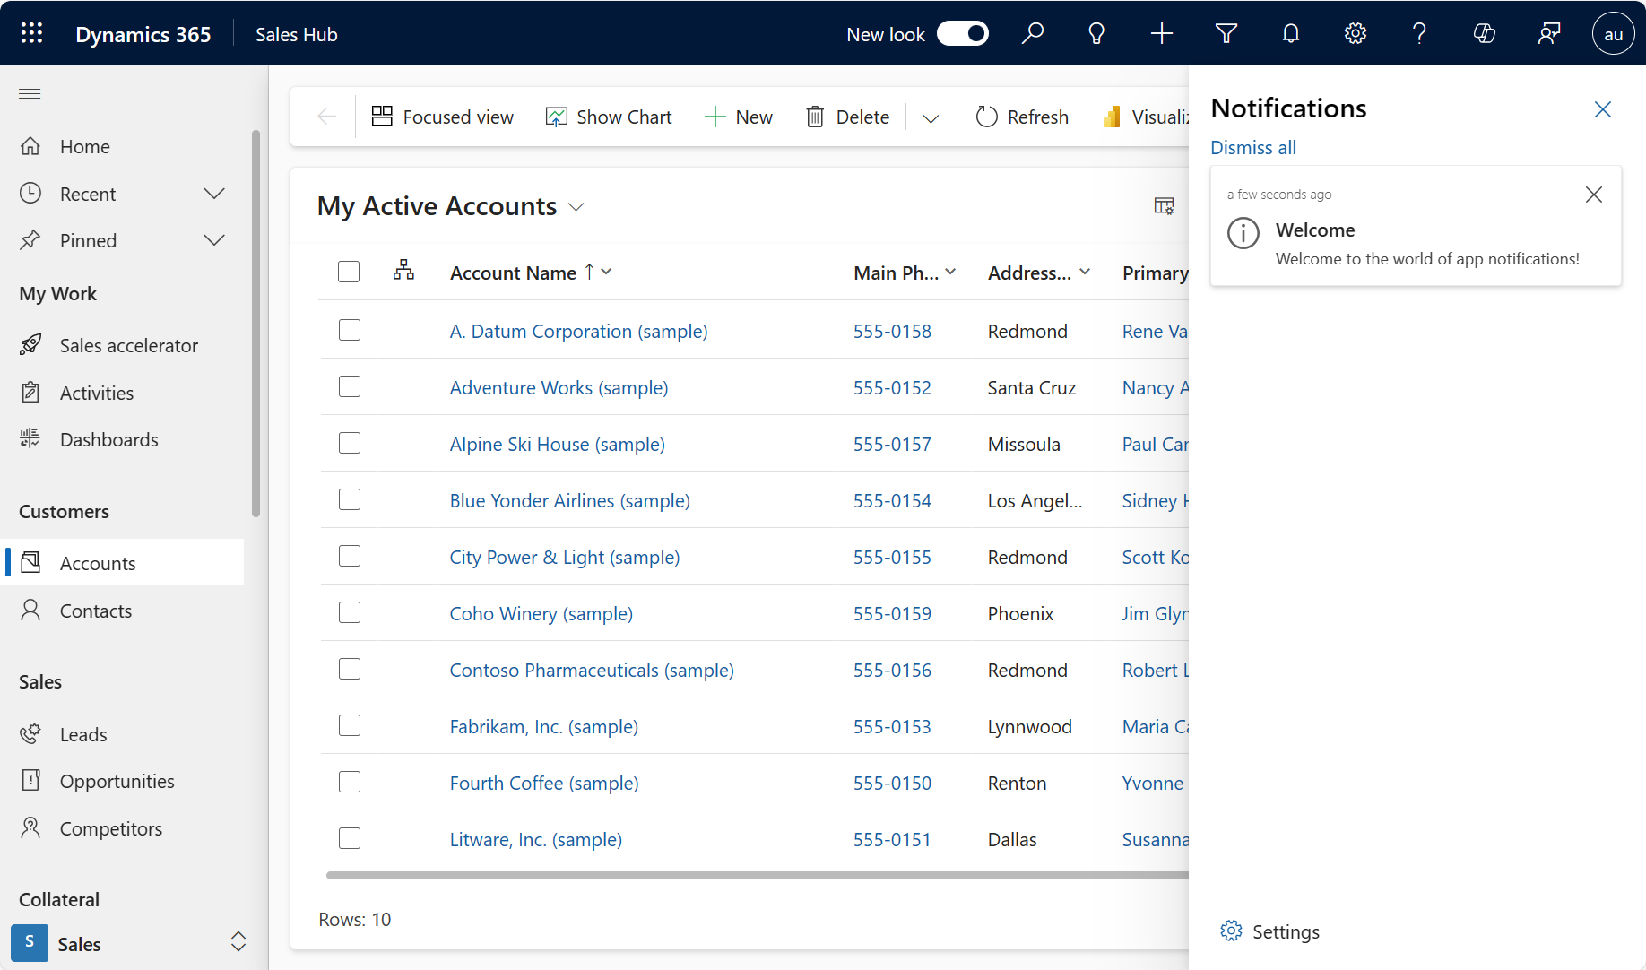Image resolution: width=1646 pixels, height=970 pixels.
Task: Open the Copilot icon in the header
Action: click(x=1484, y=34)
